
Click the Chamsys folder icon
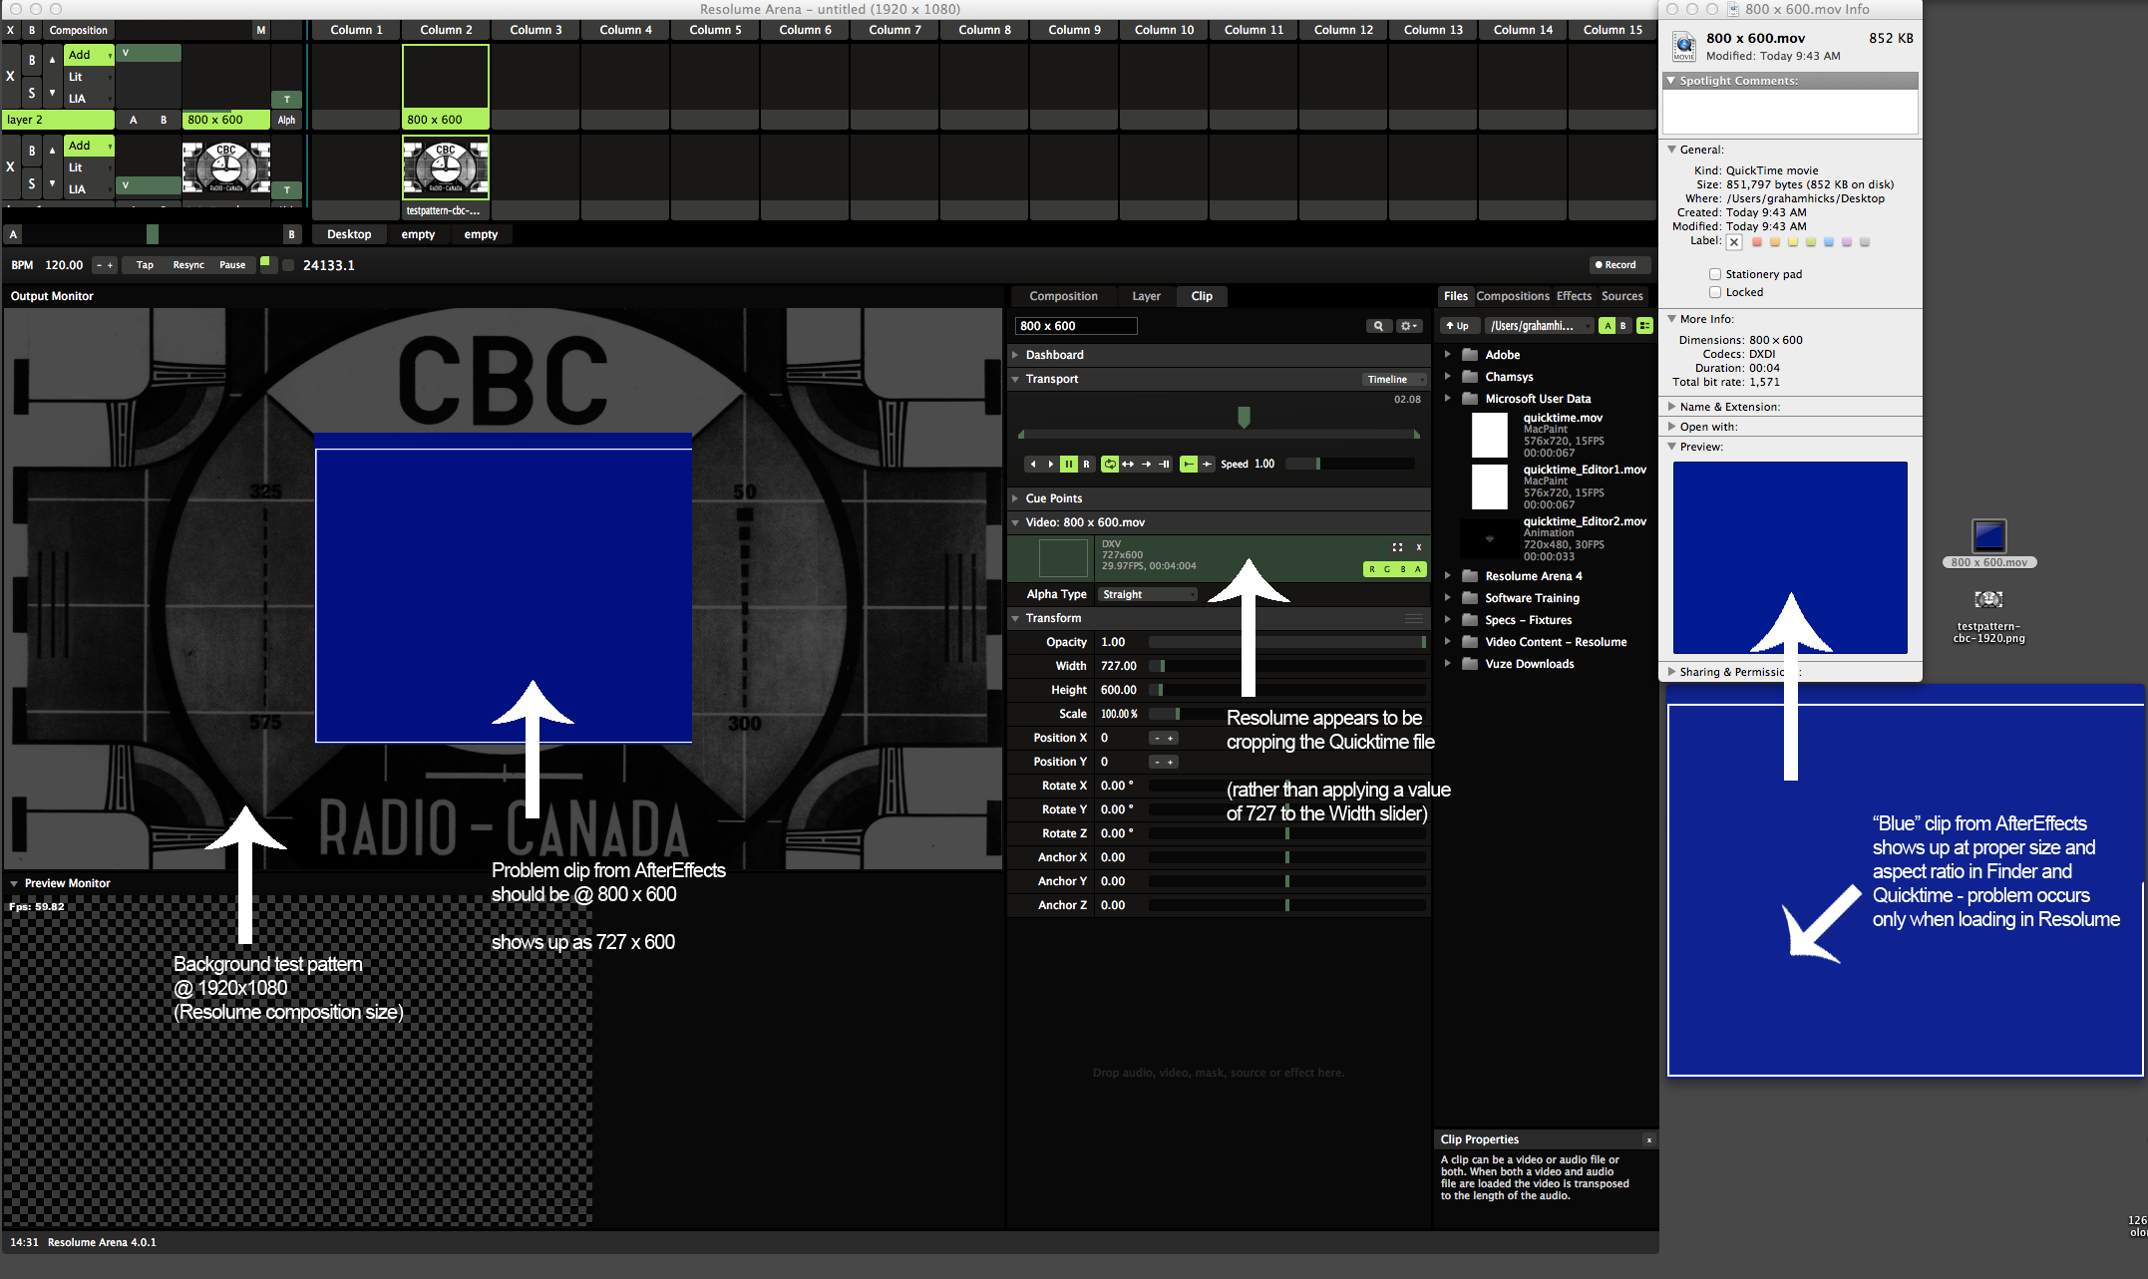(x=1470, y=377)
